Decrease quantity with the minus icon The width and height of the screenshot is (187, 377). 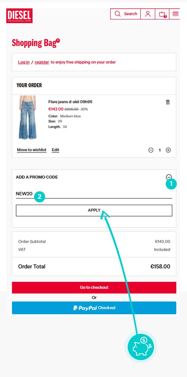click(151, 150)
